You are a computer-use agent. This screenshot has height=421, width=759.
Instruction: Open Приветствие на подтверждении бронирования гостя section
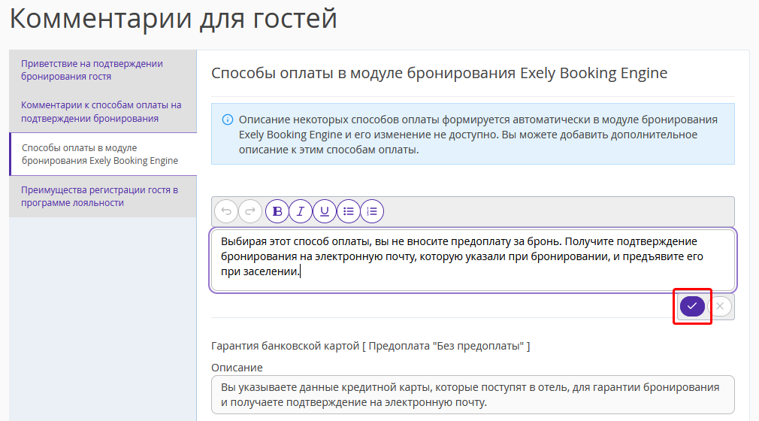coord(103,70)
